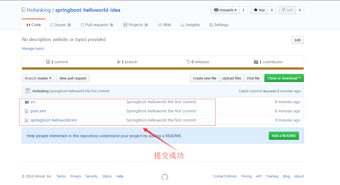Click Find file button
The height and width of the screenshot is (185, 340).
point(253,78)
